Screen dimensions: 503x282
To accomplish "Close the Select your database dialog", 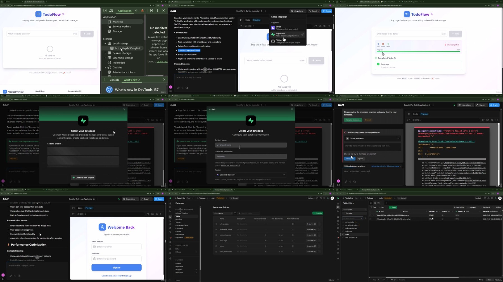I will pos(124,109).
